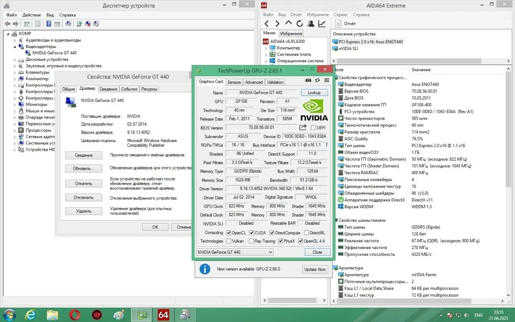Click the red X uninstall device icon in Device Manager
515x322 pixels.
[x=88, y=24]
